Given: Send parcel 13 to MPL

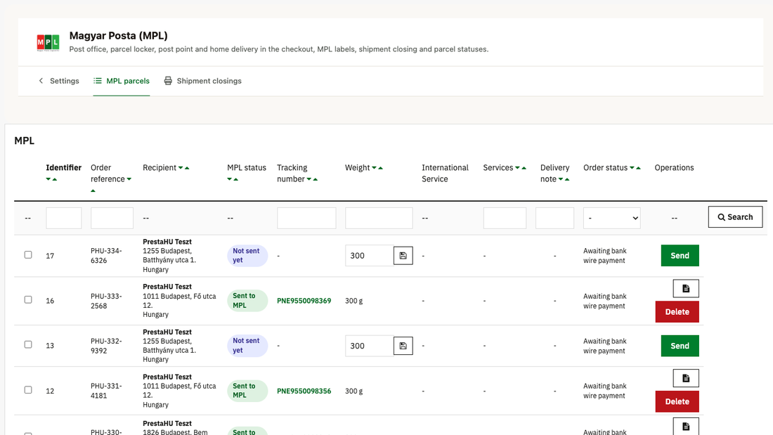Looking at the screenshot, I should pos(680,346).
